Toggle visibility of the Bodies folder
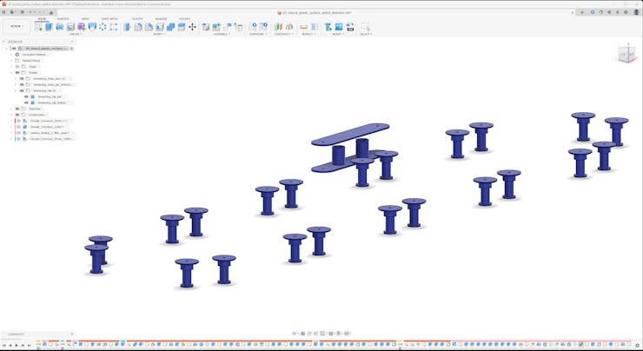This screenshot has width=643, height=351. tap(17, 73)
